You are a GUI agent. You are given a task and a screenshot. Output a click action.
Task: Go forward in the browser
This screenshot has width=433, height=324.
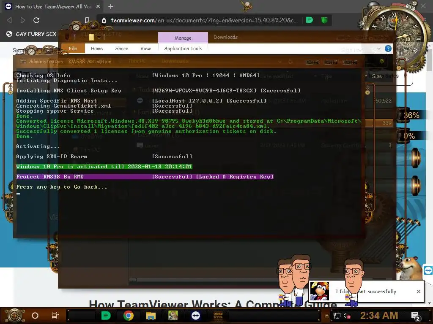coord(23,20)
